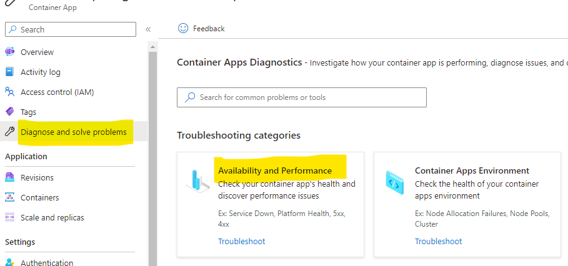568x266 pixels.
Task: Open Troubleshoot link under Availability and Performance
Action: pos(242,241)
